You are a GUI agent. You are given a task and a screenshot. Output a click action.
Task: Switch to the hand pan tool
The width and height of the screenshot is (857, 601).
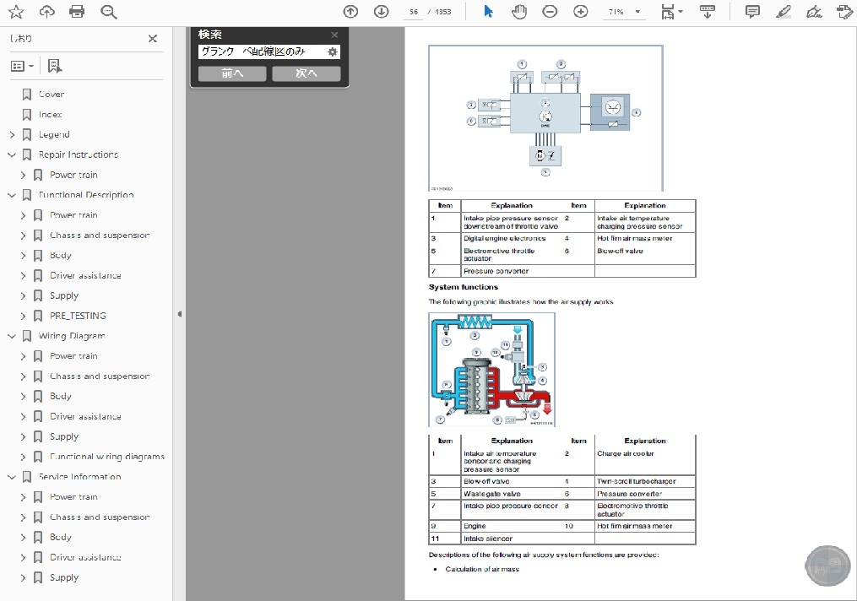[x=519, y=12]
